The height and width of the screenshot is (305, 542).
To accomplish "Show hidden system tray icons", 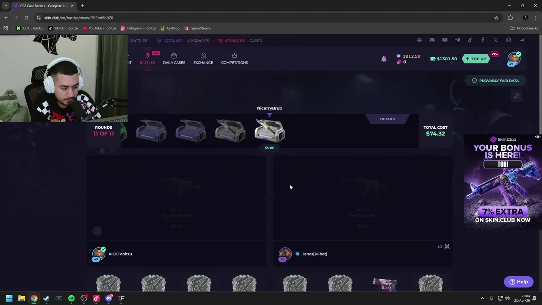I will click(x=482, y=298).
